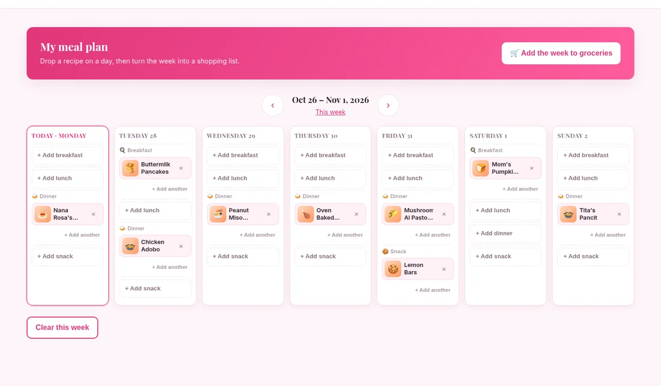
Task: Click the Buttermilk Pancakes recipe icon
Action: [130, 168]
